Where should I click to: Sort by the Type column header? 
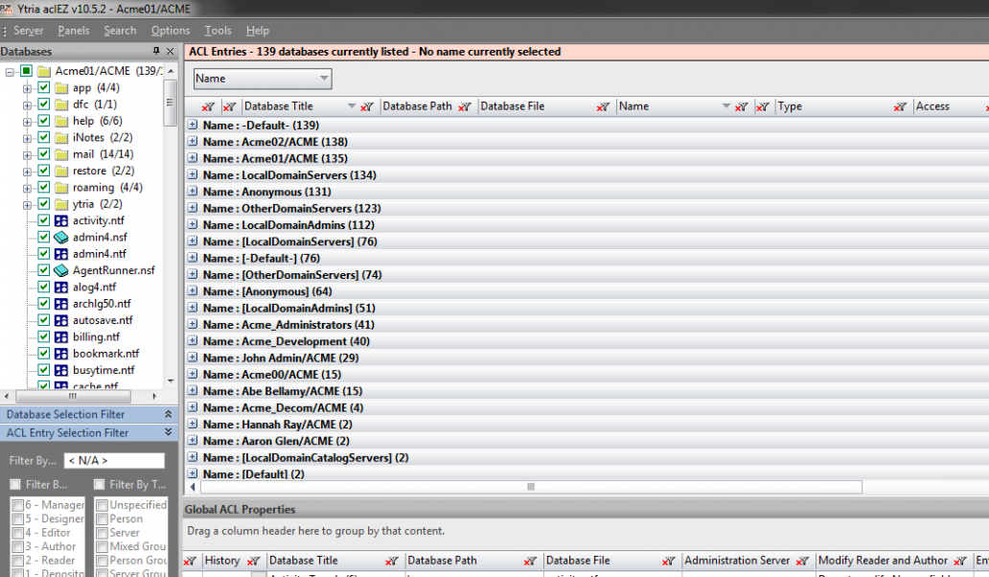tap(790, 106)
